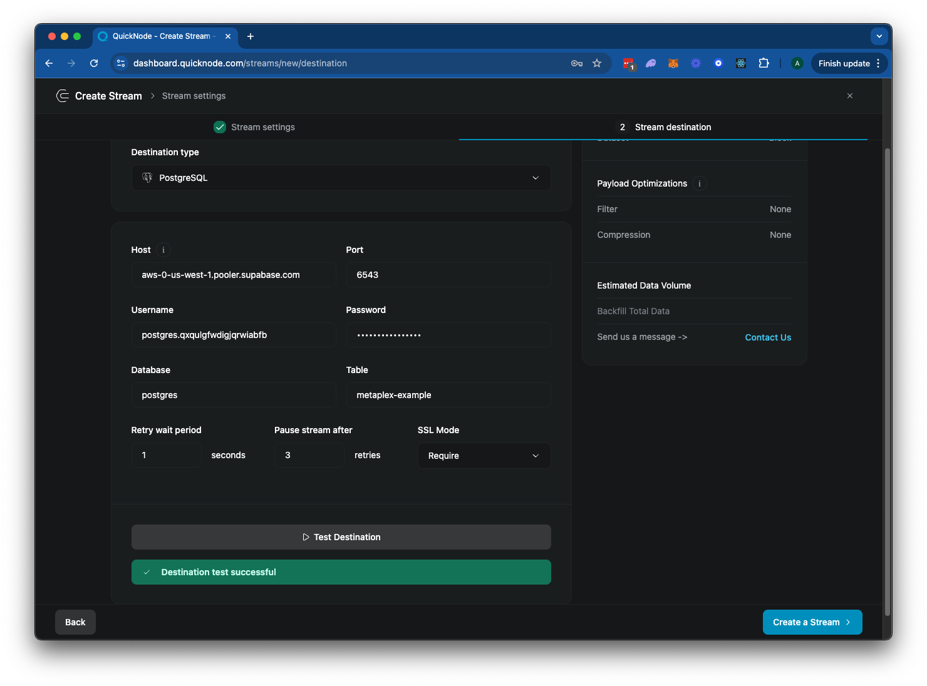The image size is (927, 686).
Task: Click the Password field
Action: tap(448, 335)
